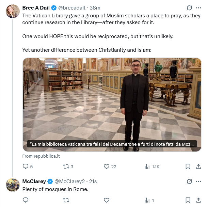This screenshot has height=207, width=207.
Task: Like McClarey's comment
Action: click(106, 200)
